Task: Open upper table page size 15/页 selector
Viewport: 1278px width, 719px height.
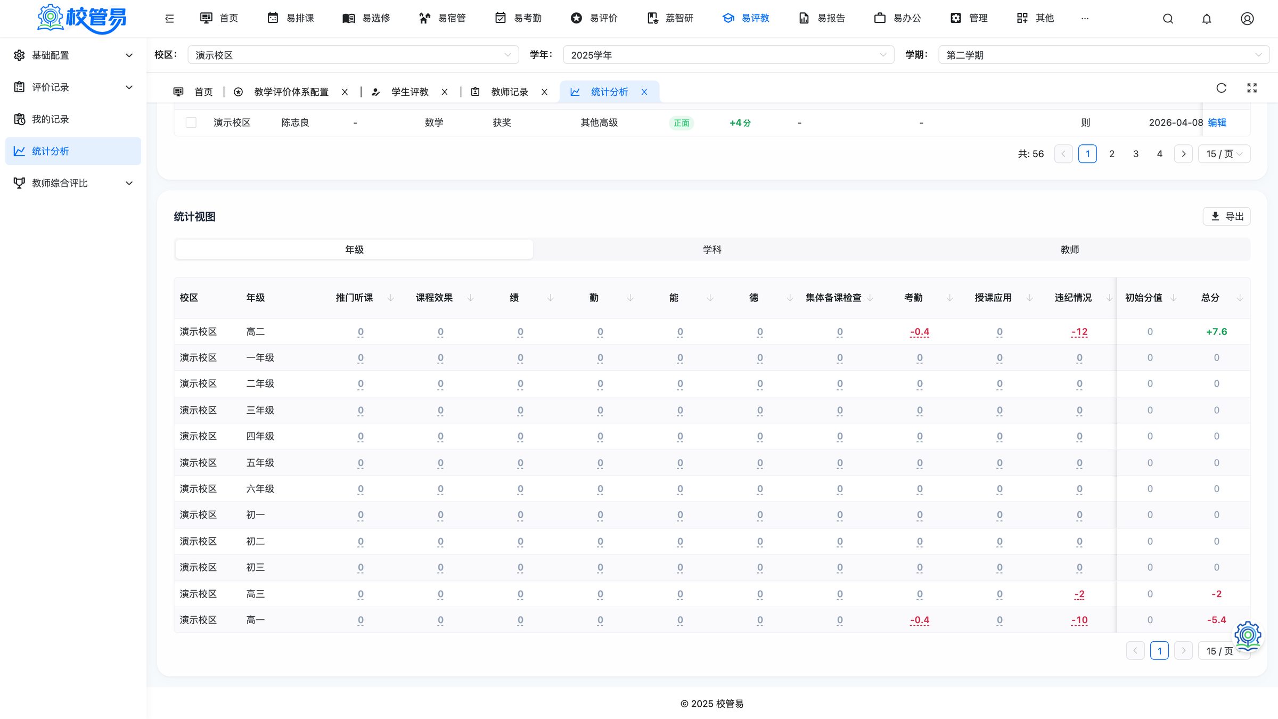Action: [x=1224, y=154]
